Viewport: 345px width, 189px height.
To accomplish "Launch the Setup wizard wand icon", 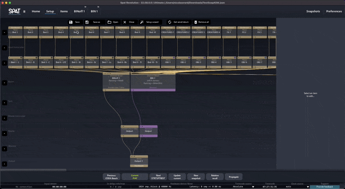I will click(x=142, y=22).
